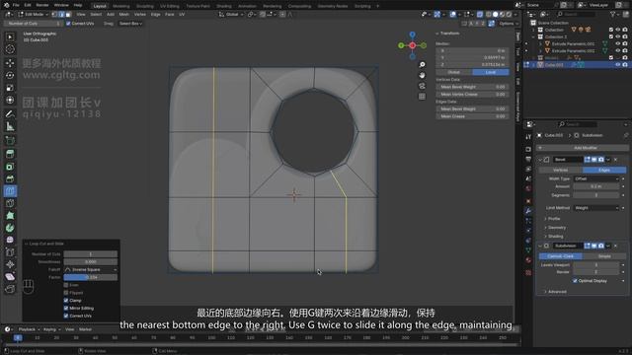Toggle Collection exclude checkbox in outliner

tap(611, 30)
